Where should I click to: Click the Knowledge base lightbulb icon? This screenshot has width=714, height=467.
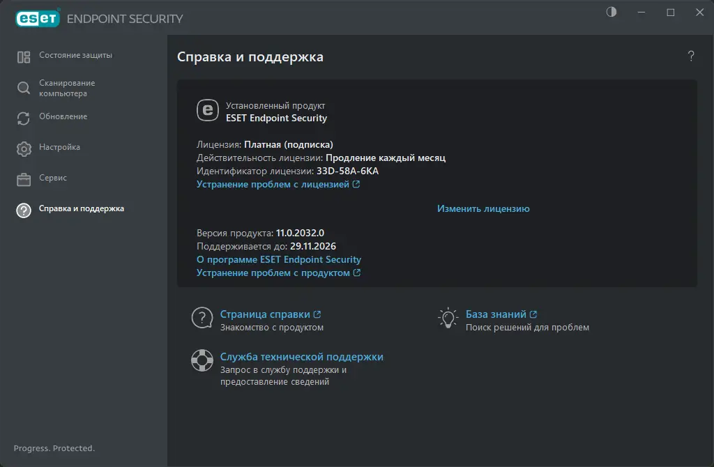(x=447, y=318)
